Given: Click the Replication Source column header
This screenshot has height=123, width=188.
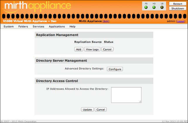Looking at the screenshot, I should click(x=88, y=42).
